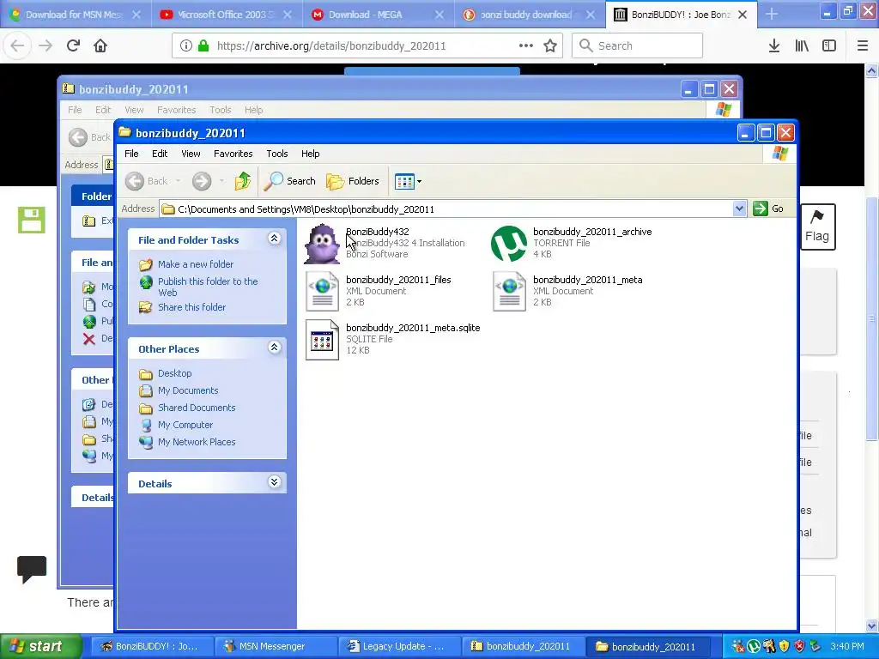Viewport: 879px width, 659px height.
Task: Click the Go button next to address bar
Action: [x=768, y=209]
